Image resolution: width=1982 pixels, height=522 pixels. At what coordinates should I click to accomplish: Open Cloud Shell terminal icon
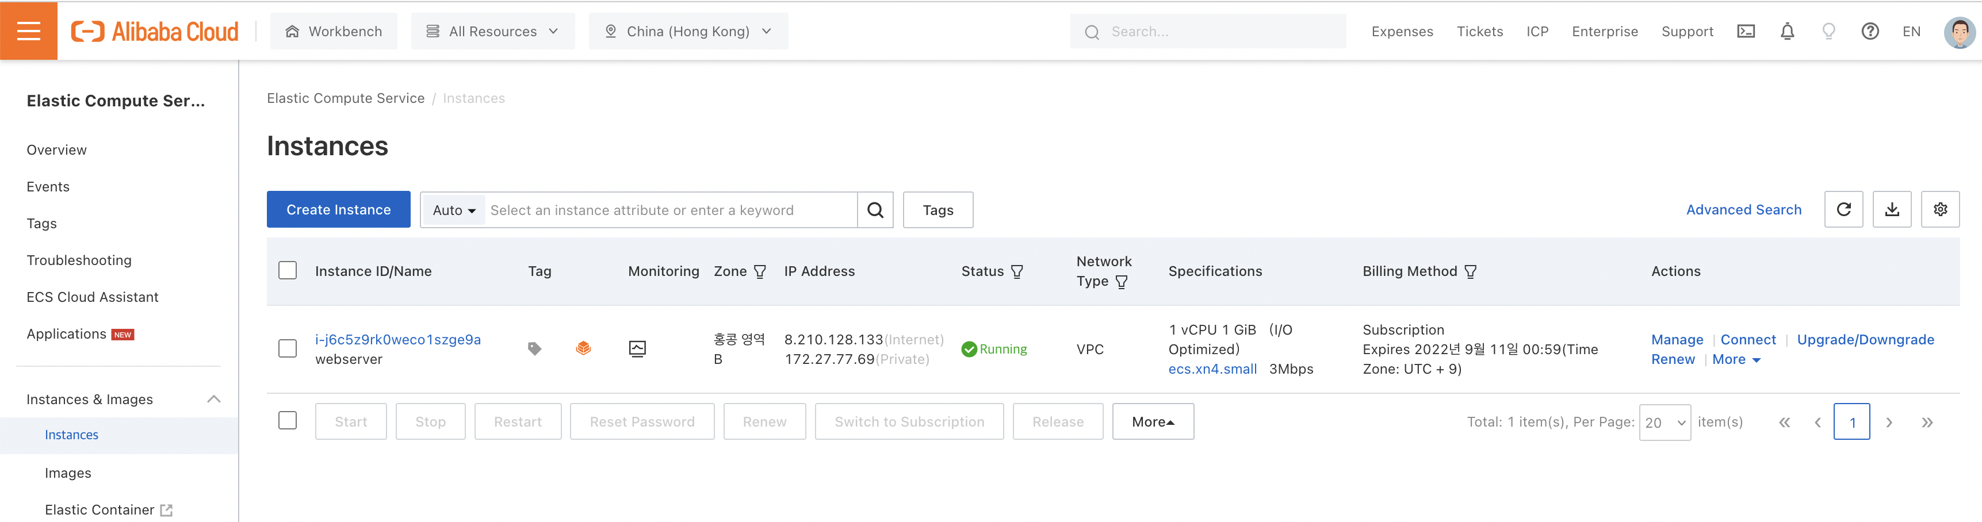tap(1746, 32)
